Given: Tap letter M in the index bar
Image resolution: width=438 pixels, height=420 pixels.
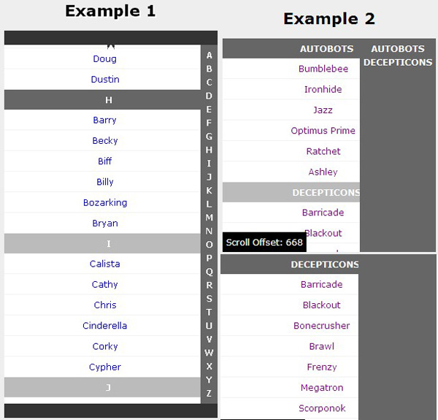Looking at the screenshot, I should coord(210,218).
